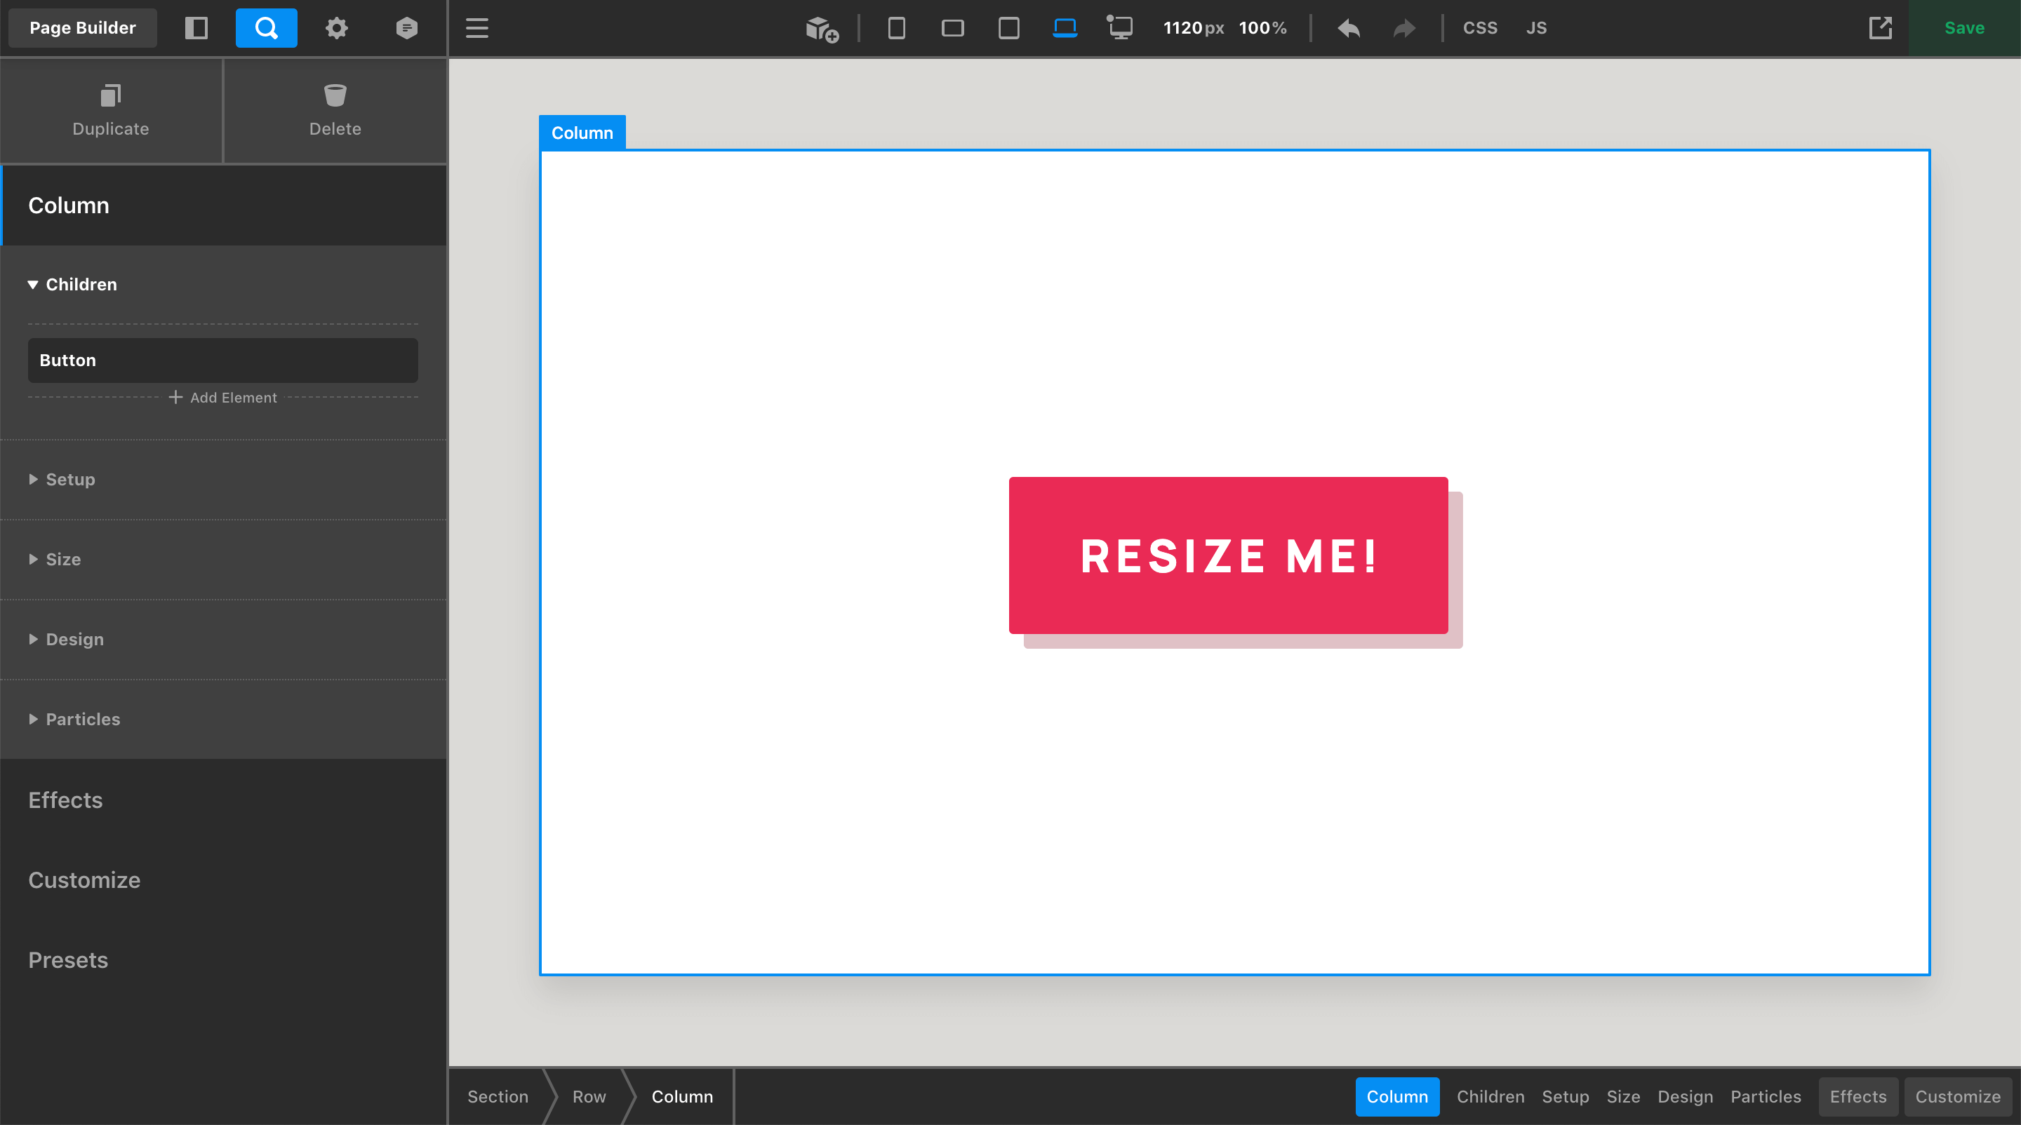Click the Save button
The image size is (2021, 1125).
pos(1963,27)
